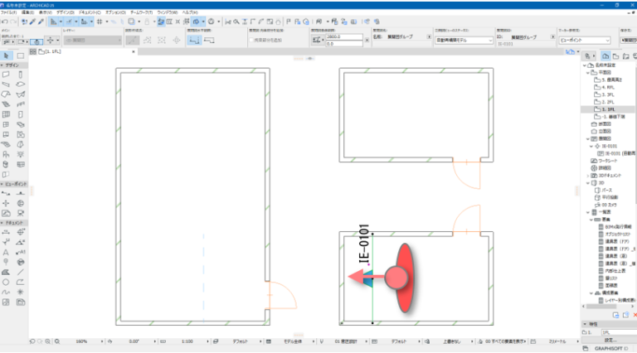The image size is (637, 353).
Task: Open the 1:100 scale dropdown in bottom bar
Action: pyautogui.click(x=207, y=341)
